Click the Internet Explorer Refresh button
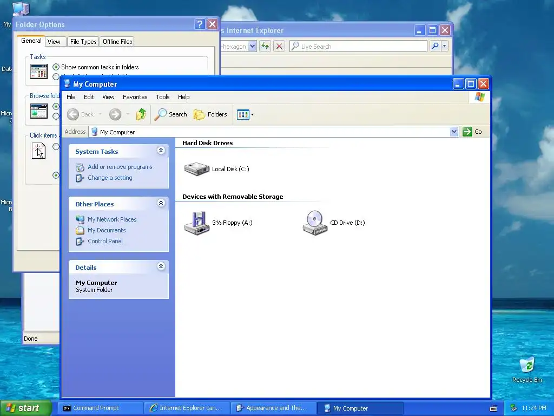The width and height of the screenshot is (554, 416). [x=265, y=46]
